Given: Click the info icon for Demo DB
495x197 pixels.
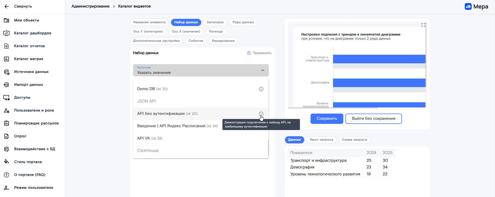Looking at the screenshot, I should pos(261,89).
